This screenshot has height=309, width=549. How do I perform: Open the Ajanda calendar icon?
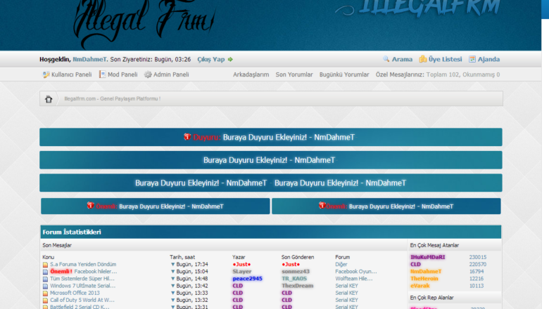pyautogui.click(x=472, y=59)
